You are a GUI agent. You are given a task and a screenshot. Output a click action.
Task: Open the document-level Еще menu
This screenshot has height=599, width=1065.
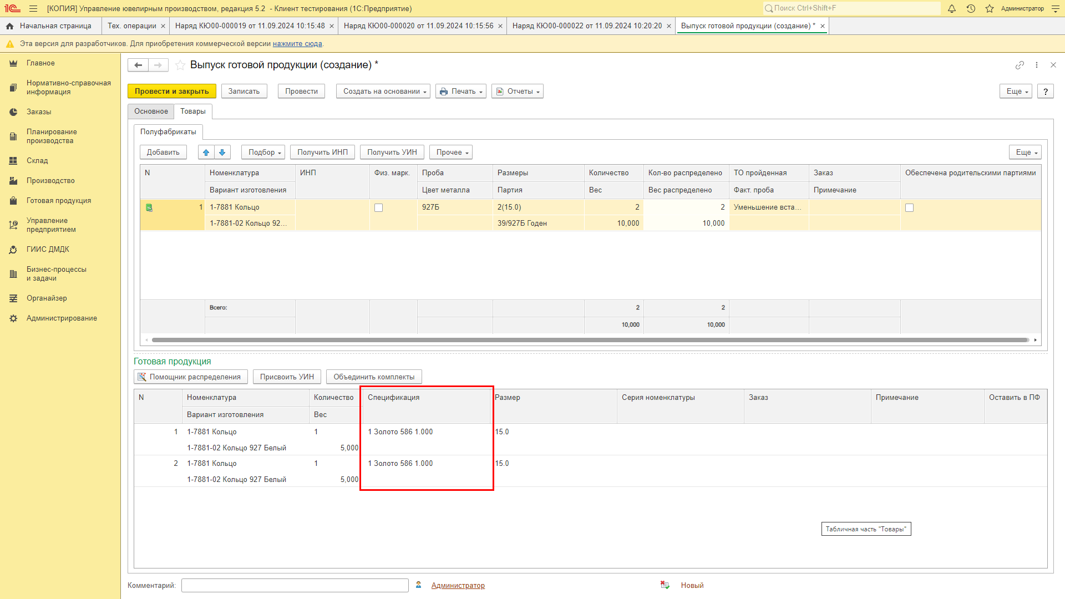pyautogui.click(x=1016, y=92)
